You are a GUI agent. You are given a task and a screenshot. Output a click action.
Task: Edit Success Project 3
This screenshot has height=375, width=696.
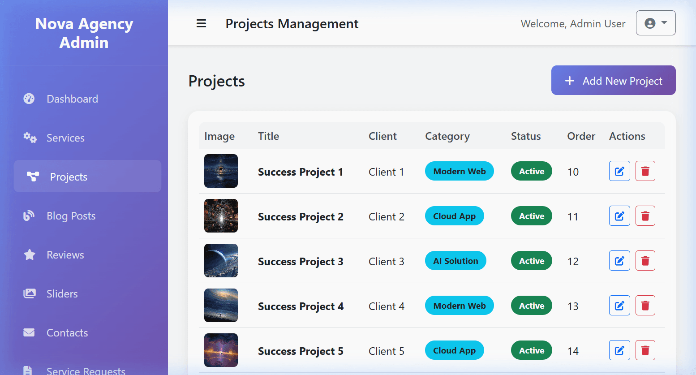619,261
